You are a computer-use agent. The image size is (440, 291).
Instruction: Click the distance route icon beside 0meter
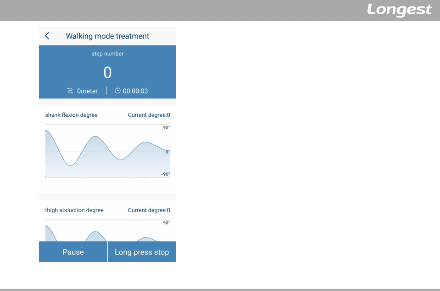pos(70,91)
